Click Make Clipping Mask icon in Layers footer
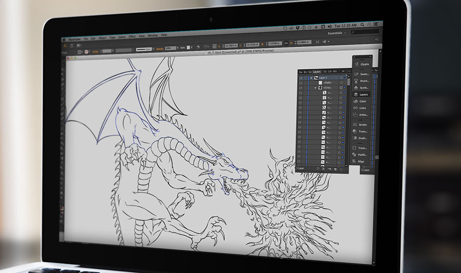 tap(323, 169)
